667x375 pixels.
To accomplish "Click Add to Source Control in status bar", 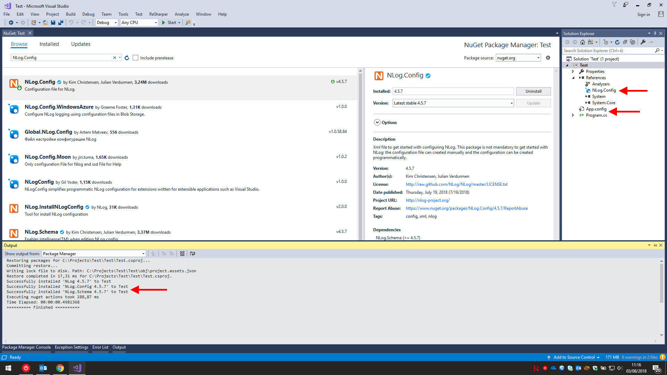I will 574,357.
